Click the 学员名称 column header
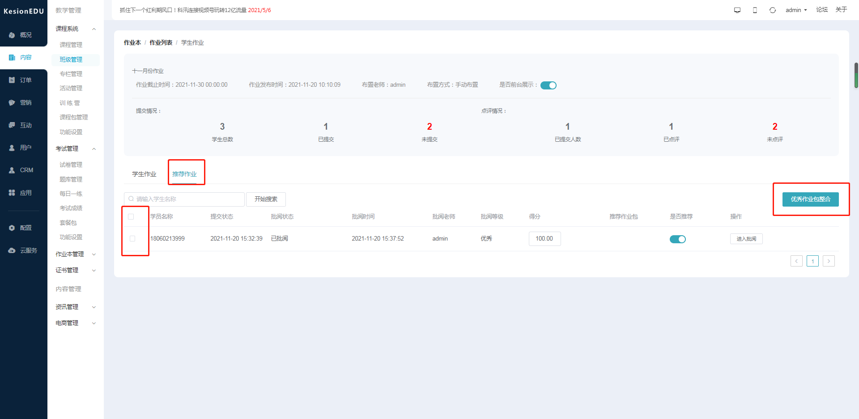 click(x=162, y=217)
